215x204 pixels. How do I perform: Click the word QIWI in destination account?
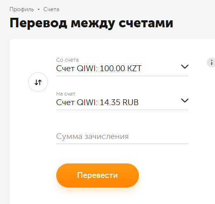click(x=87, y=102)
